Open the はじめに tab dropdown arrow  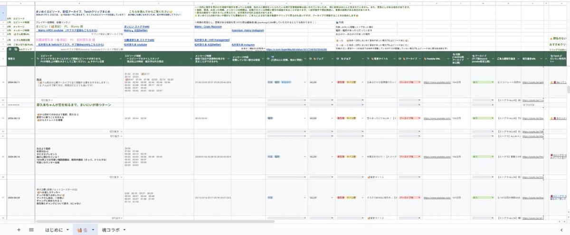point(67,229)
